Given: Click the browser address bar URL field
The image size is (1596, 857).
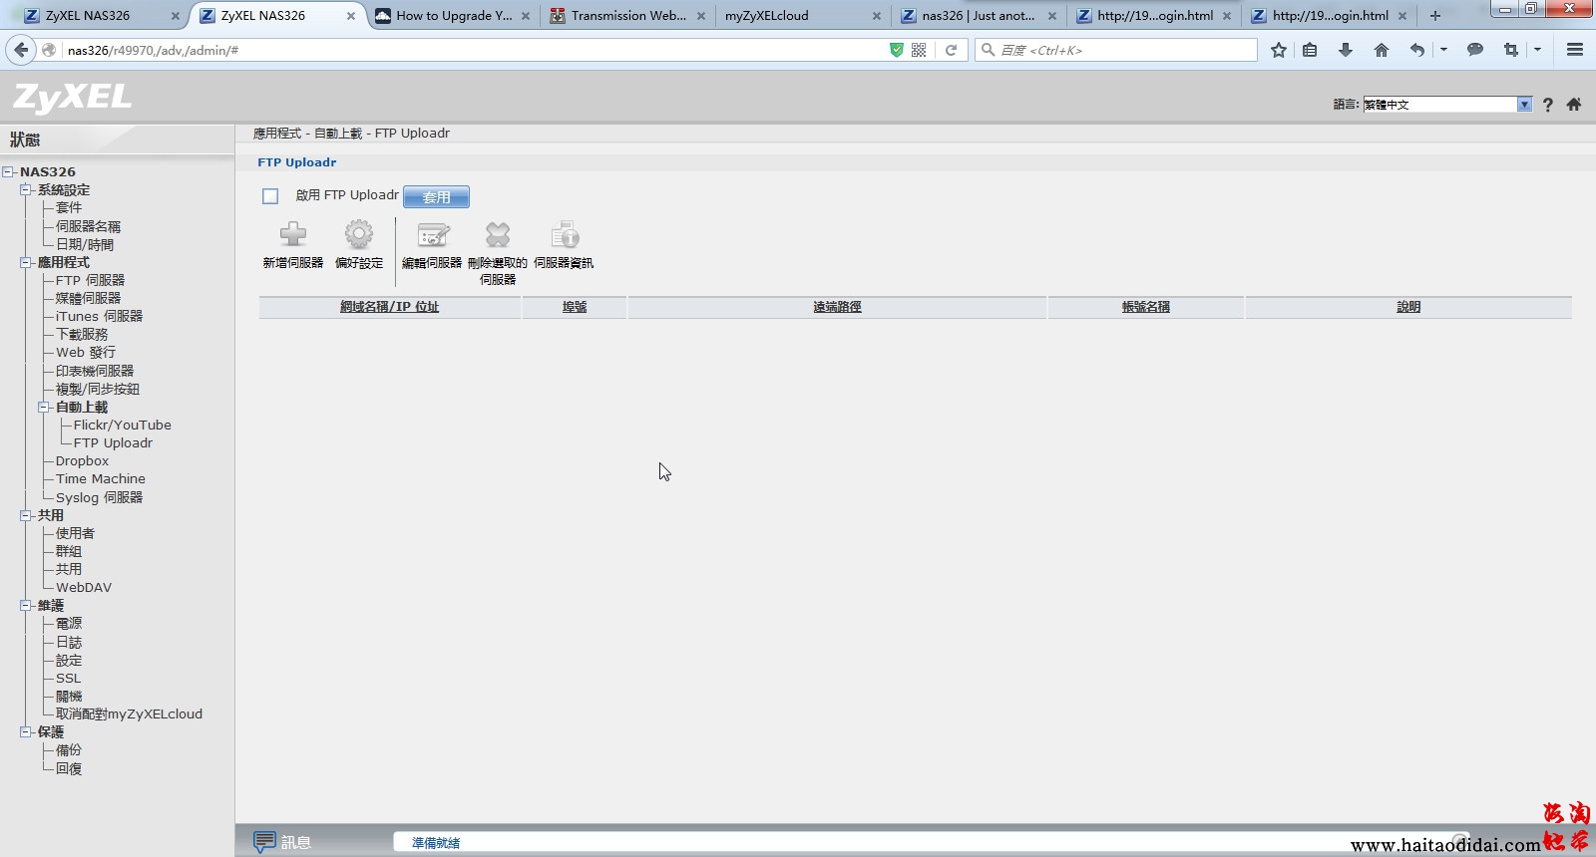Looking at the screenshot, I should 469,50.
